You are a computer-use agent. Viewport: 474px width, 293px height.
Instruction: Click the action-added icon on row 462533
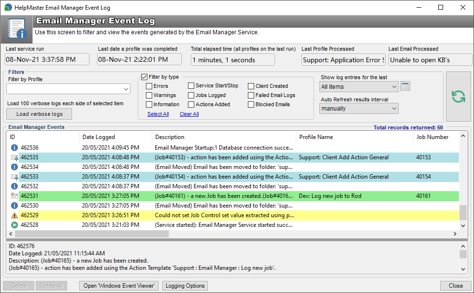click(14, 177)
